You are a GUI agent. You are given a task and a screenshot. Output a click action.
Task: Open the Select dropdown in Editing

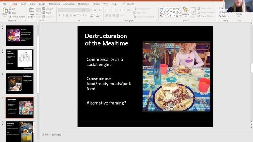coord(224,16)
